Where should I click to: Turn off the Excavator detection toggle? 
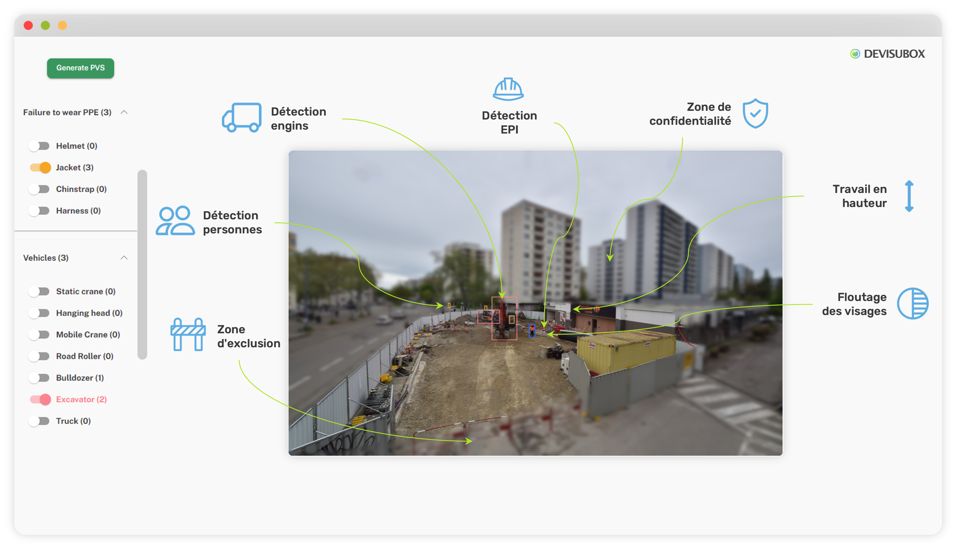[x=39, y=399]
